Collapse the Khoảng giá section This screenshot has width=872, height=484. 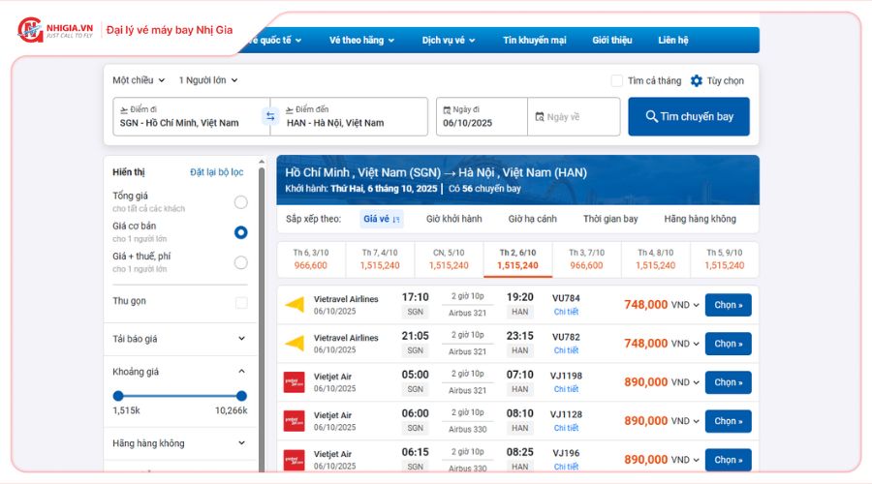[241, 371]
